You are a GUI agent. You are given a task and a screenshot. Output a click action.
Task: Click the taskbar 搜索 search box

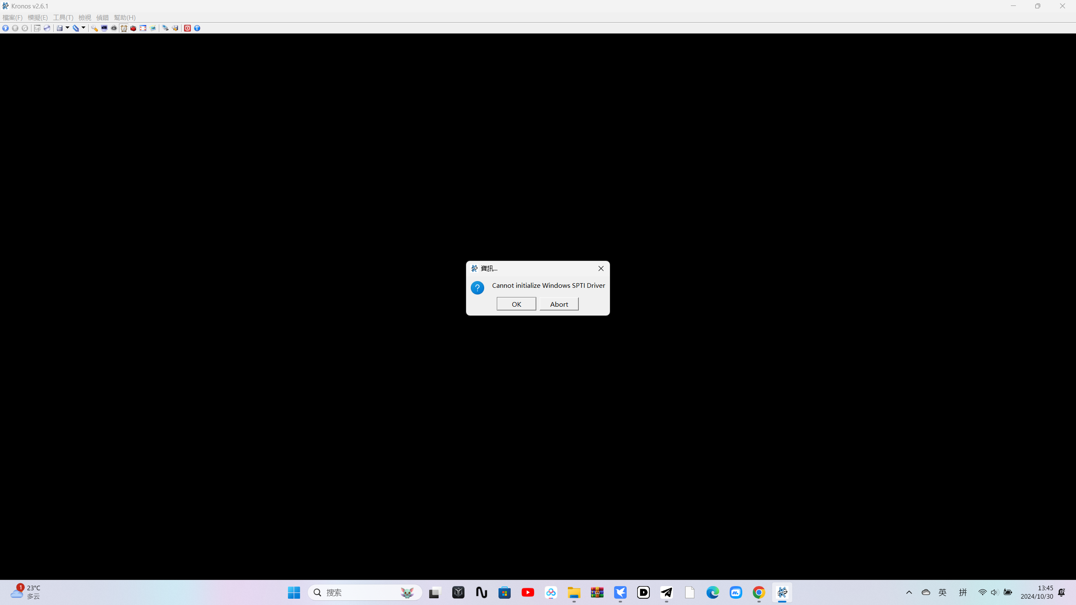point(365,592)
